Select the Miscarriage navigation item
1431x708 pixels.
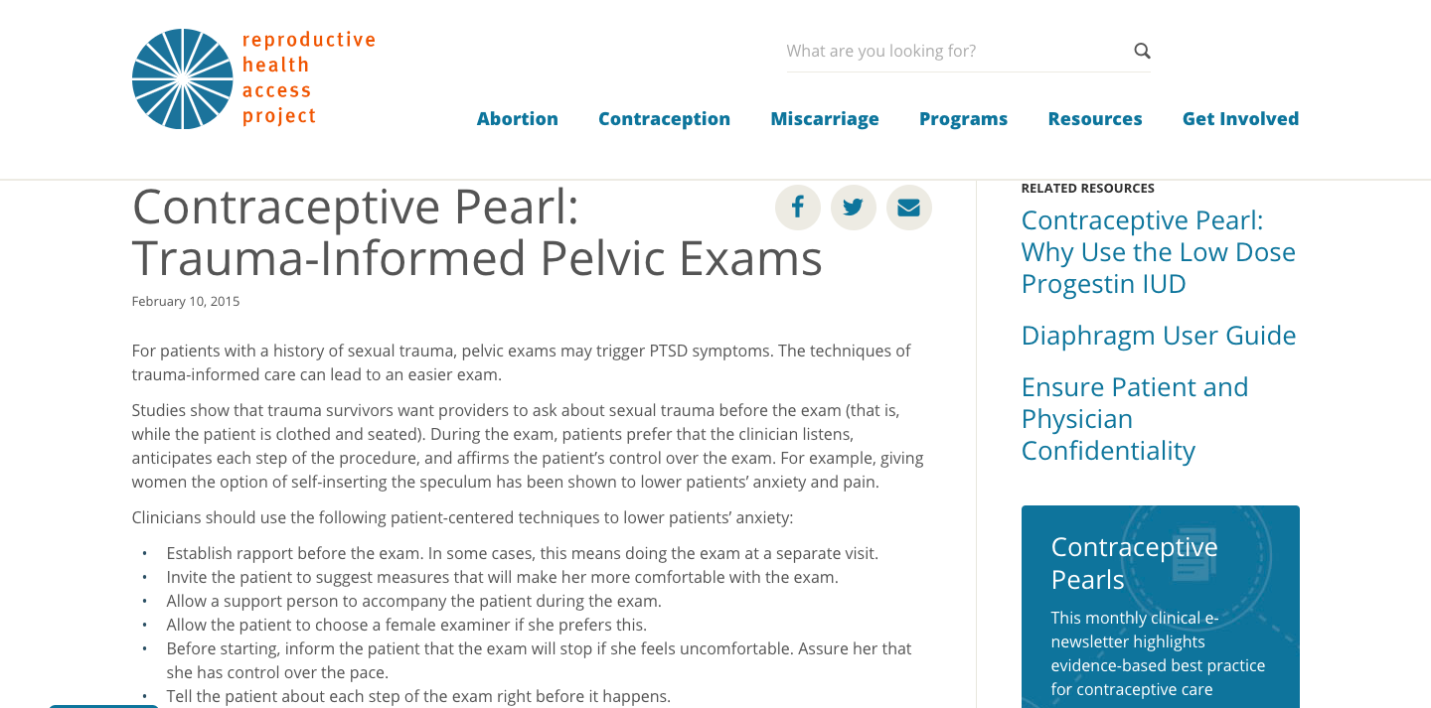pyautogui.click(x=825, y=118)
